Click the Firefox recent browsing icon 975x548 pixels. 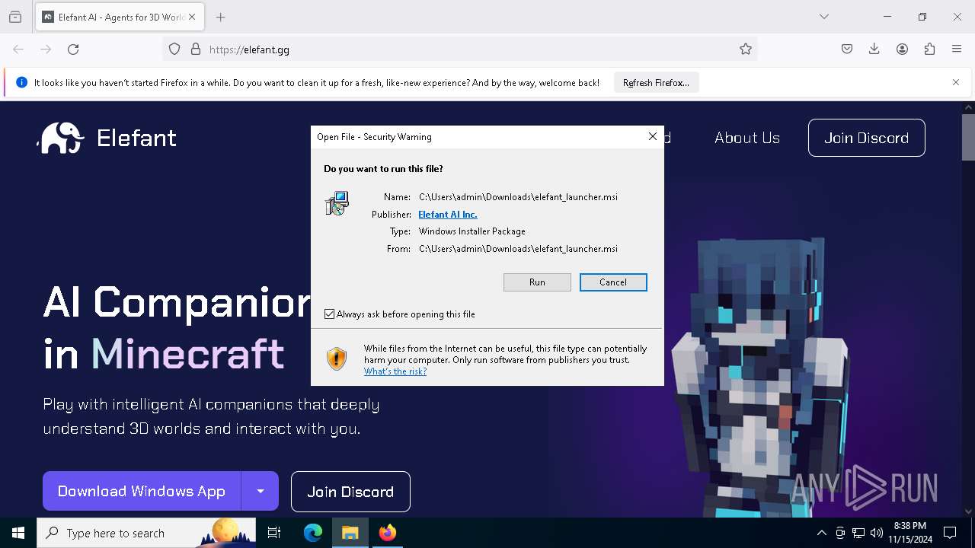pos(15,17)
